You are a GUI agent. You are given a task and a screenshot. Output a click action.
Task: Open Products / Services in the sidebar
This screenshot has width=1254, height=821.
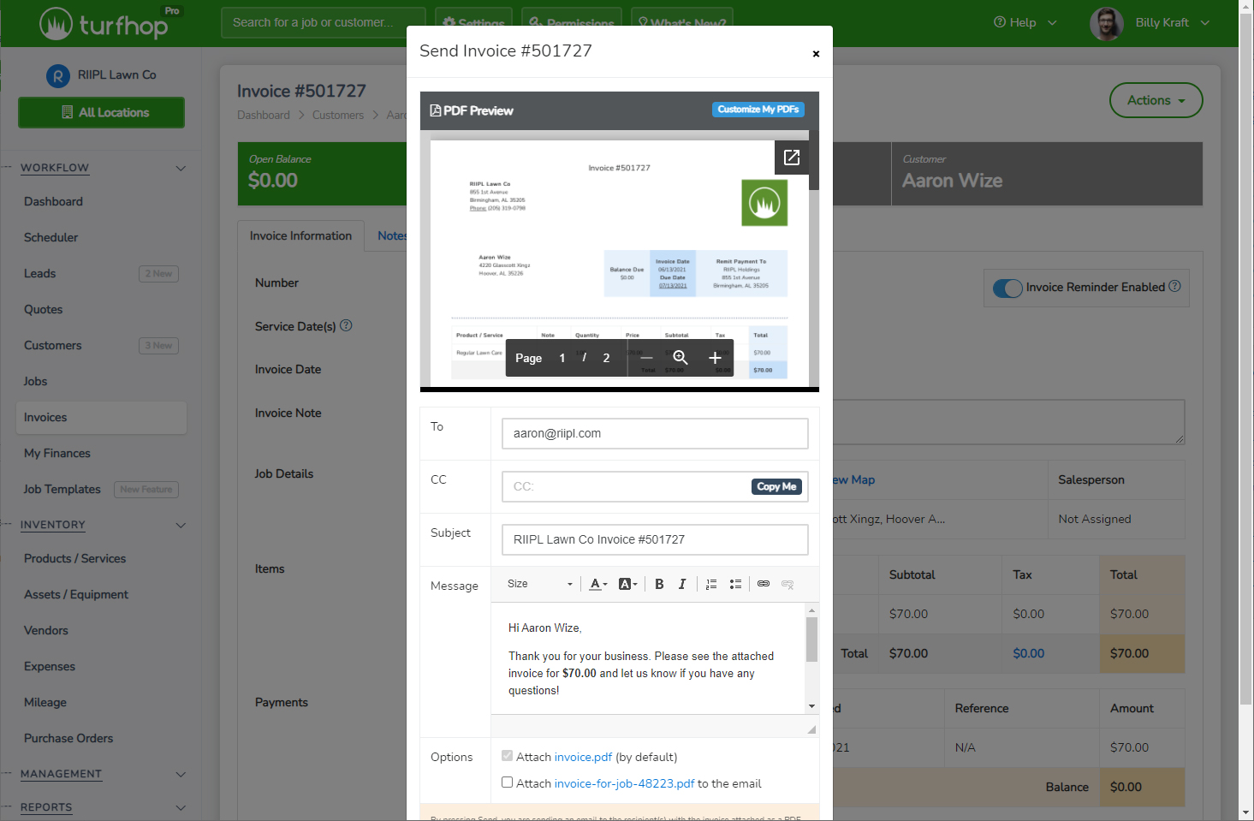click(74, 558)
